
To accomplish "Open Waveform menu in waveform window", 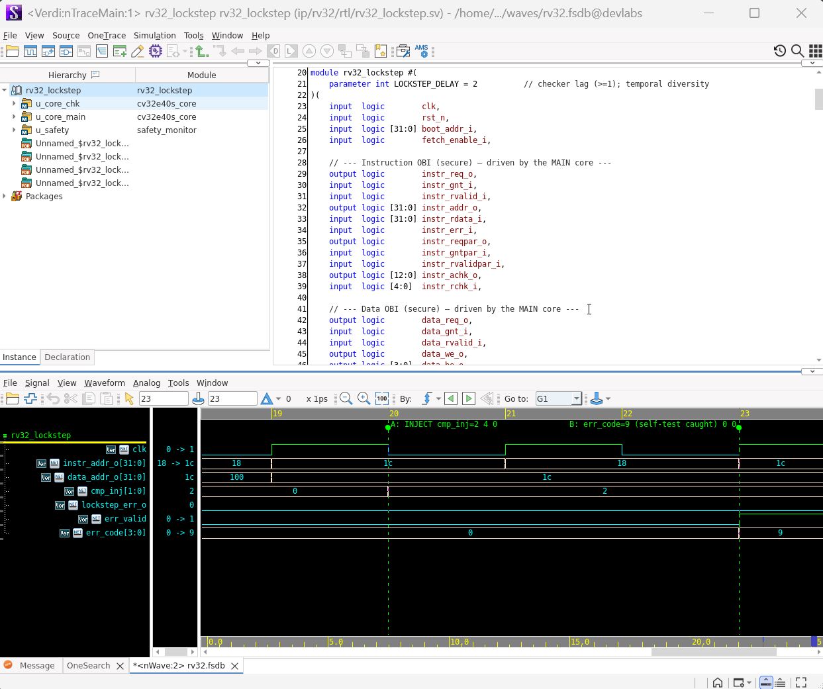I will [x=105, y=383].
